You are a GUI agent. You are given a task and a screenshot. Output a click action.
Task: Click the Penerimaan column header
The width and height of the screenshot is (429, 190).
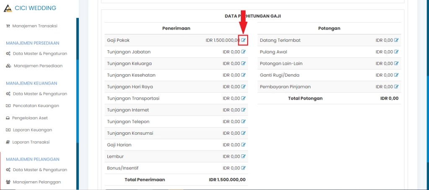point(176,28)
